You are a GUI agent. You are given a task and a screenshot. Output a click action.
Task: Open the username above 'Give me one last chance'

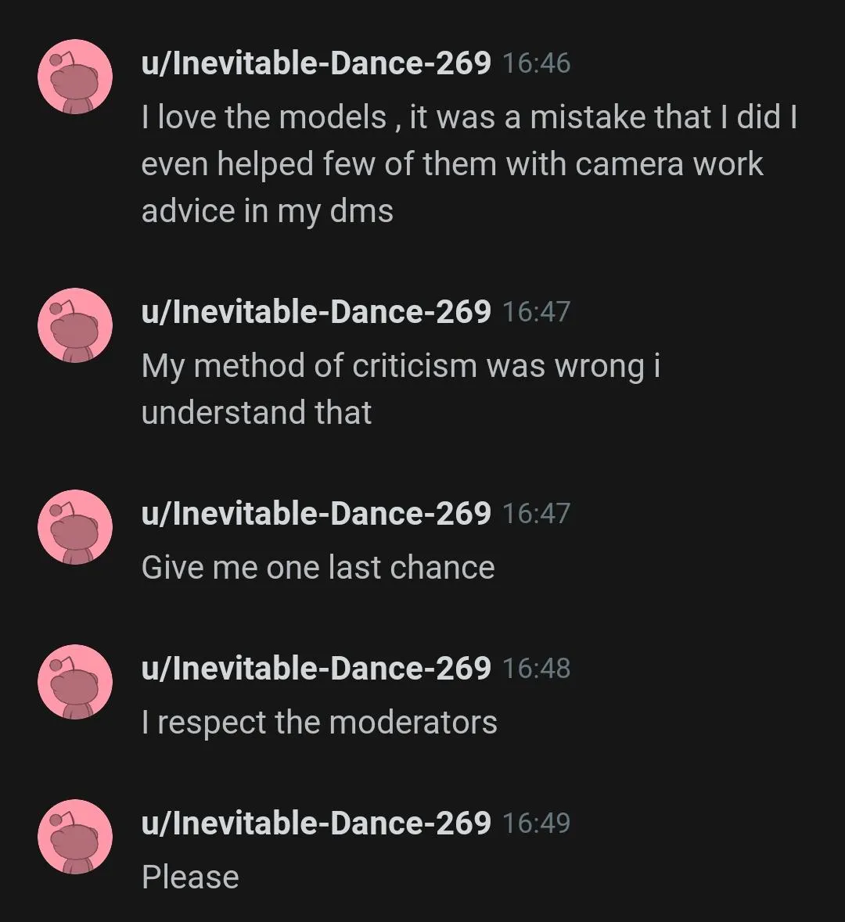(316, 514)
